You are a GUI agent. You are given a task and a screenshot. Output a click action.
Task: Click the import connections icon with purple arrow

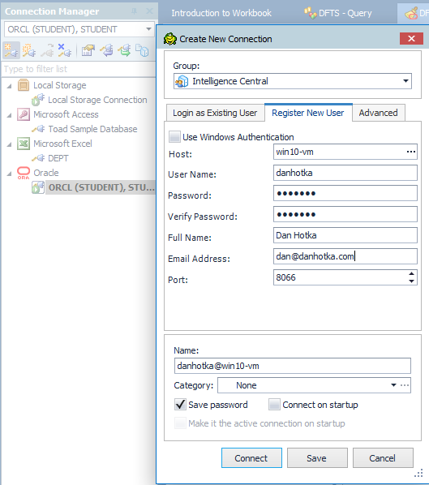[x=107, y=50]
